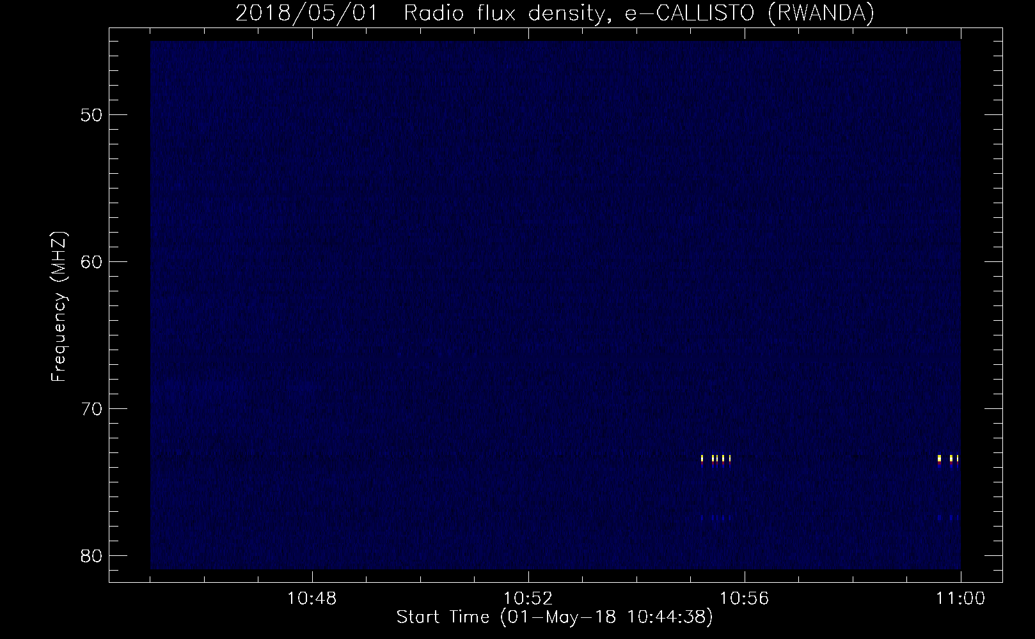The image size is (1035, 639).
Task: Click the 10:56 time tick label
Action: (x=744, y=599)
